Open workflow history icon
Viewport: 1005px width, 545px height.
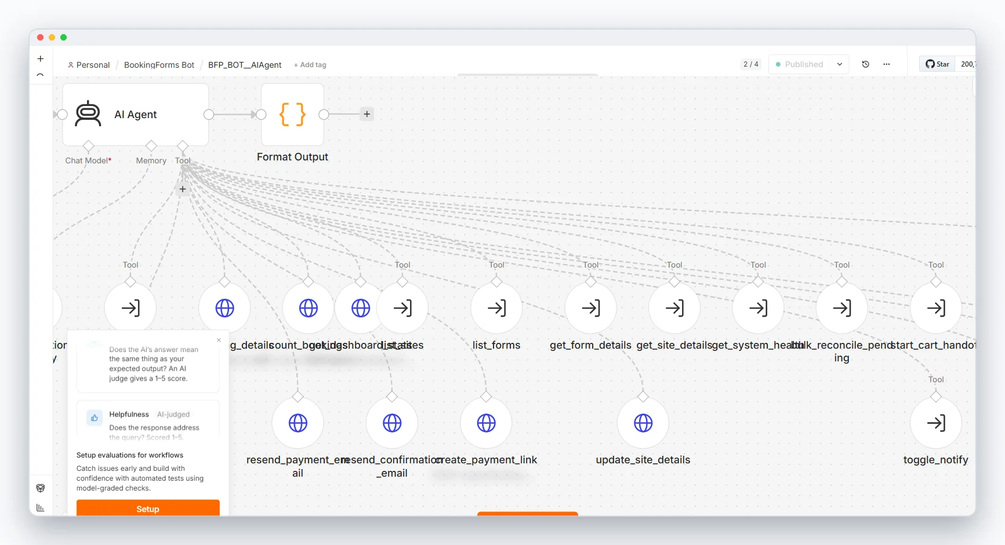[865, 64]
